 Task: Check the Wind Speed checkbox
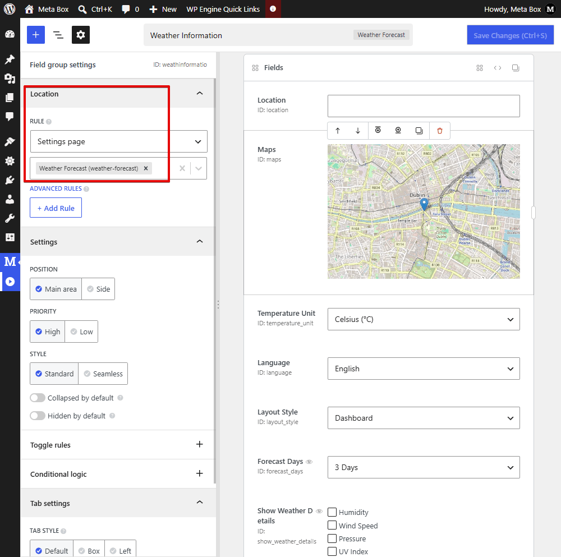332,525
